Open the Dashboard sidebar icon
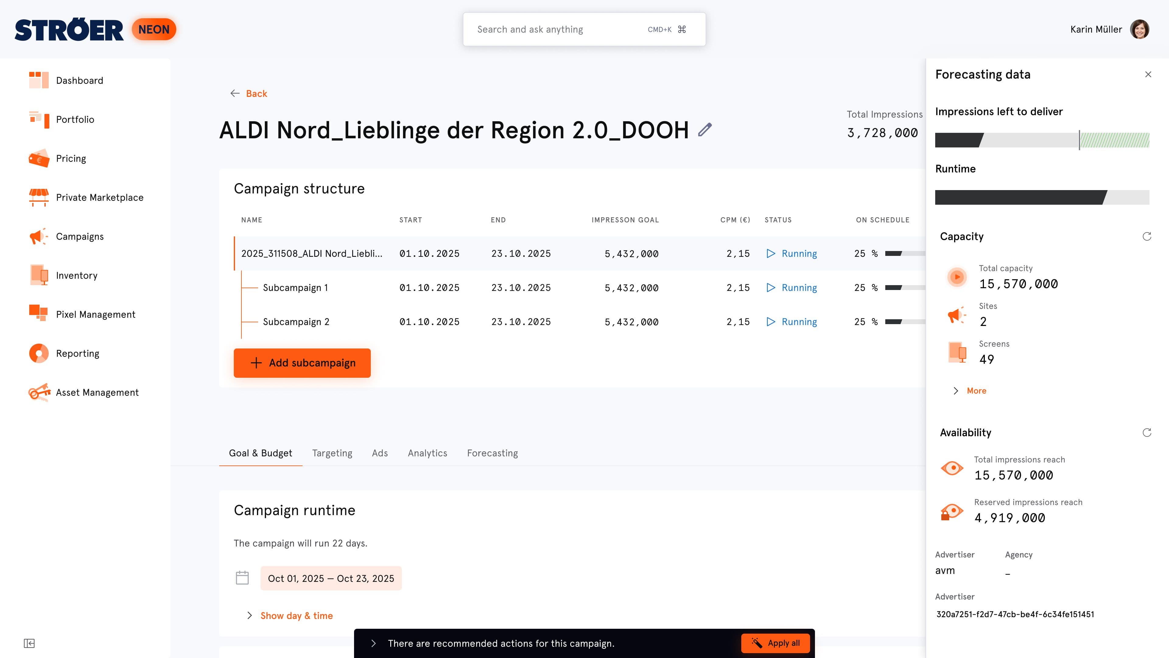 tap(39, 80)
